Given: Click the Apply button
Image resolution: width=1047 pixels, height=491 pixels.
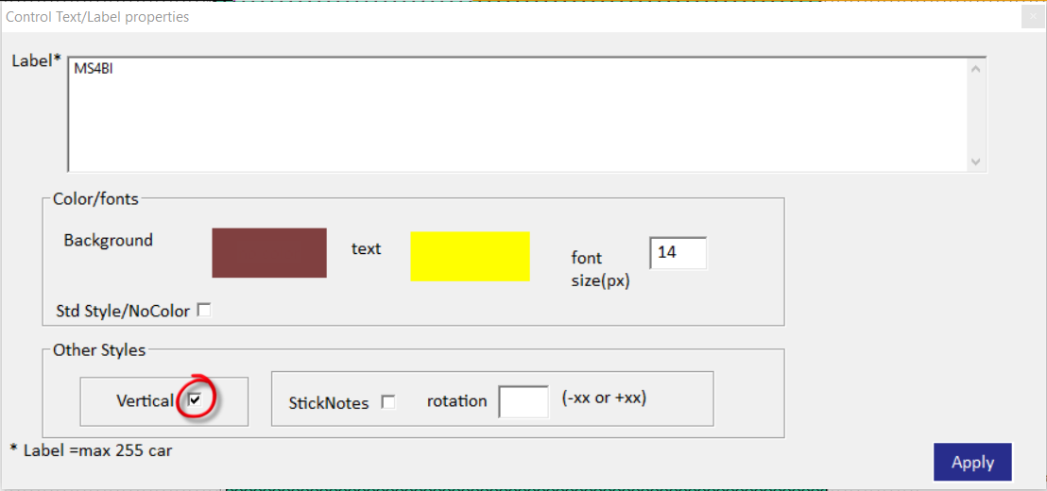Looking at the screenshot, I should point(973,463).
